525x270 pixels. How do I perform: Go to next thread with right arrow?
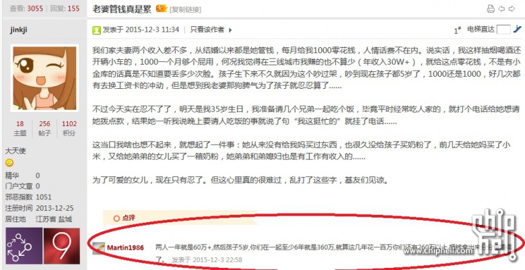tap(512, 9)
